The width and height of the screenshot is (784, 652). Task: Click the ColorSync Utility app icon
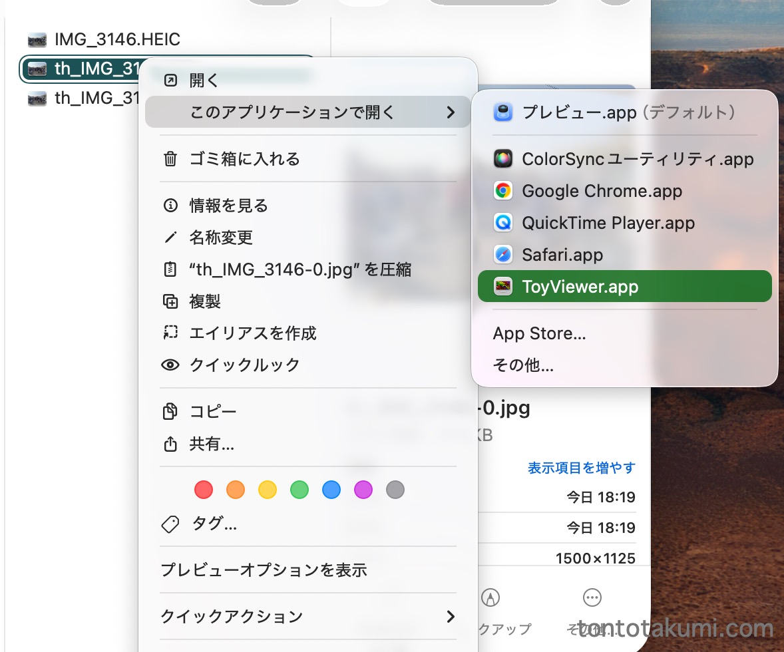point(503,159)
